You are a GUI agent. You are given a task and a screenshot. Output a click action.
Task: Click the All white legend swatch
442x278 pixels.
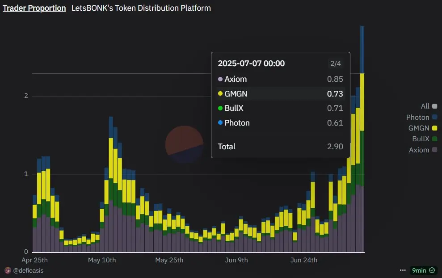(x=435, y=106)
